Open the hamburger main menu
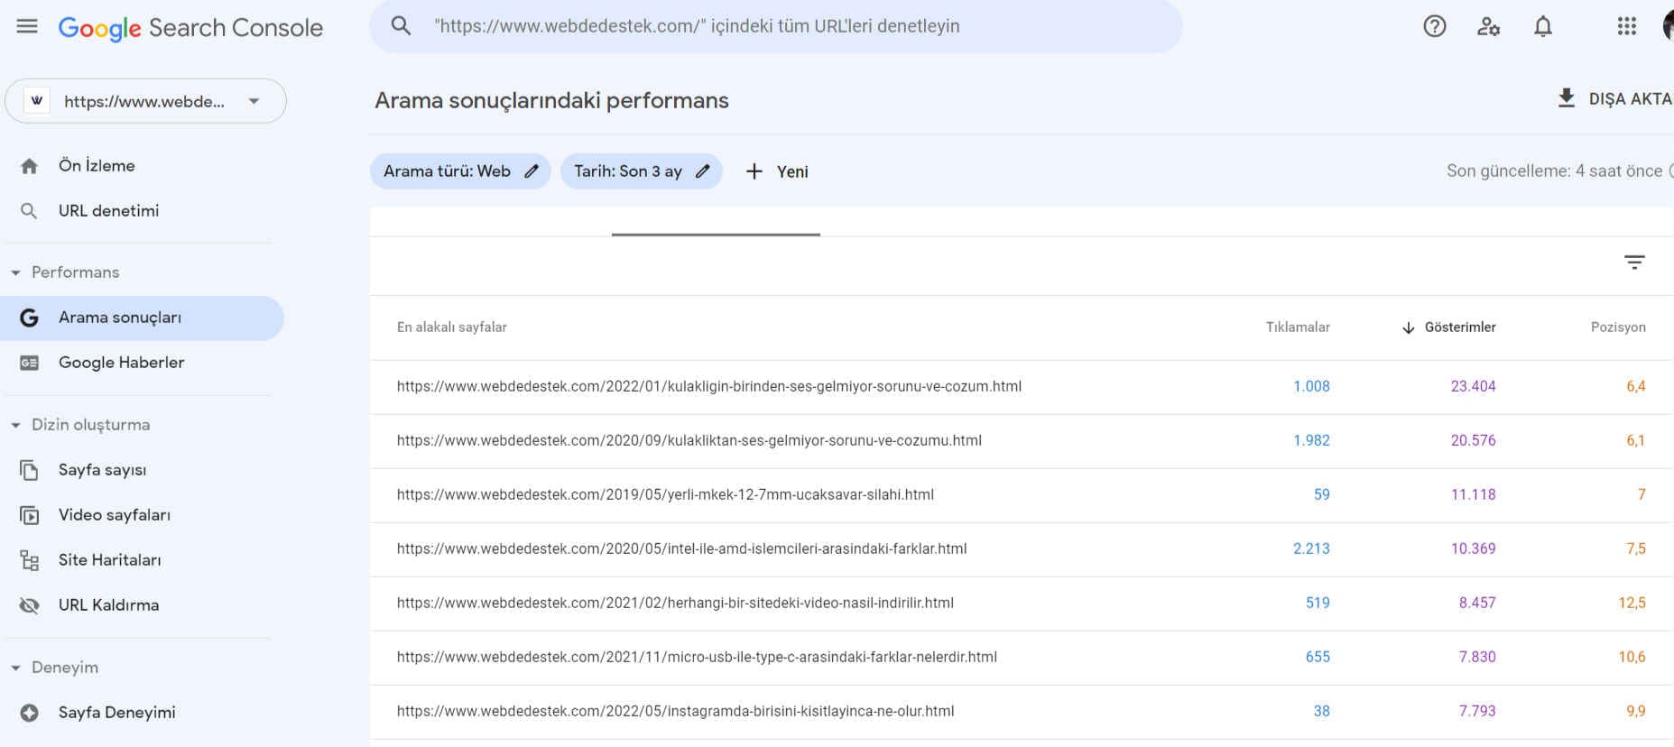 pyautogui.click(x=27, y=26)
